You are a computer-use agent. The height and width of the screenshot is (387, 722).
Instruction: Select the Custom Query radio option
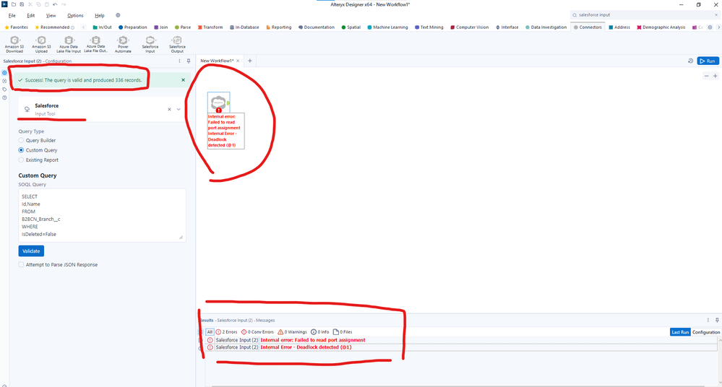[21, 150]
